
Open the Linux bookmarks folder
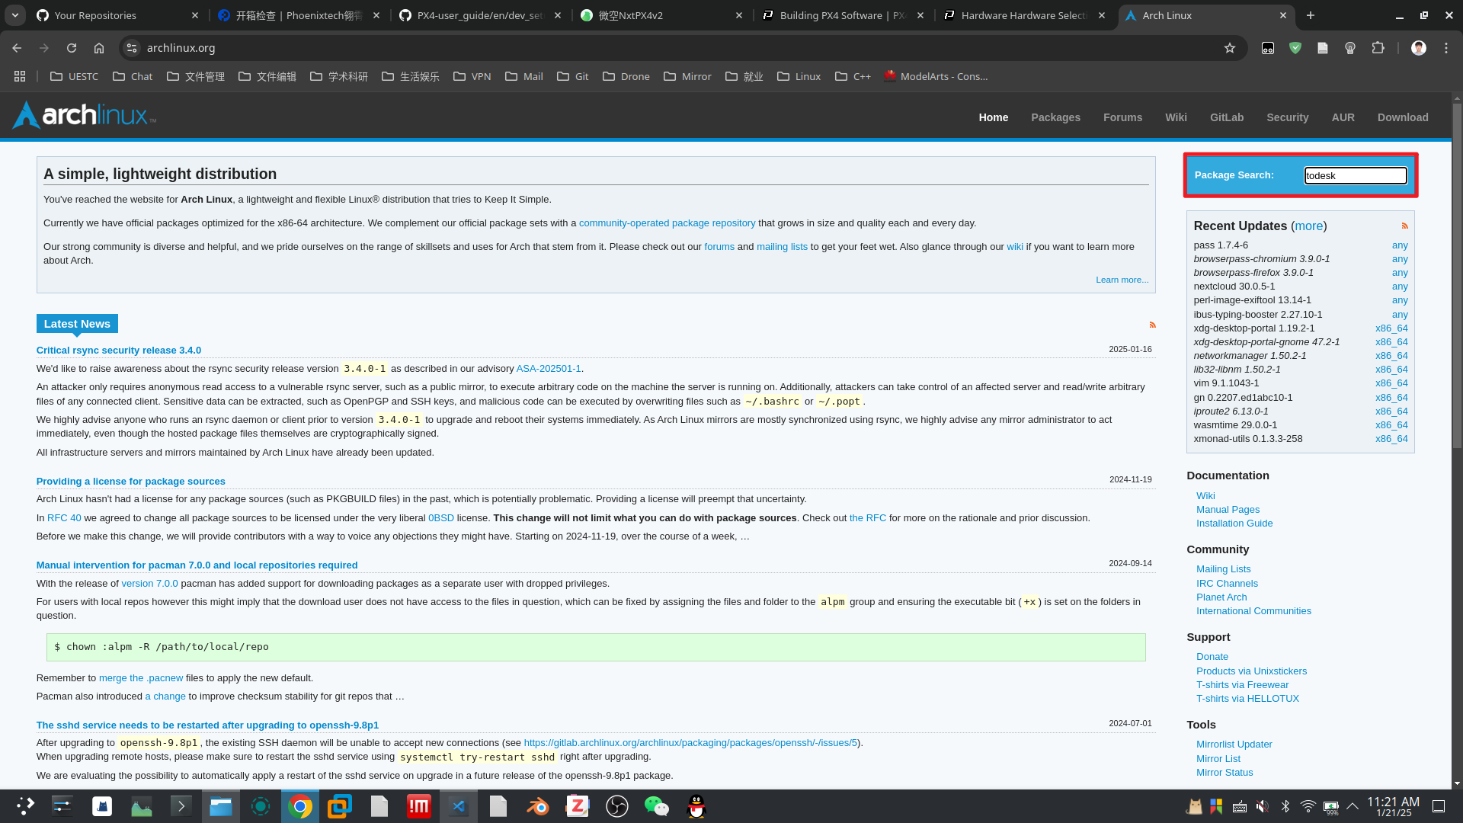[x=799, y=76]
